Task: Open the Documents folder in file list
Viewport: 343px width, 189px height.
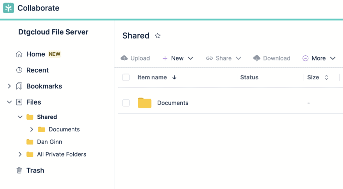Action: tap(173, 103)
